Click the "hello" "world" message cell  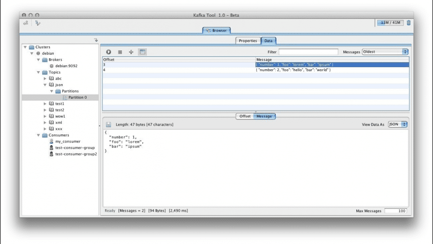tap(332, 70)
